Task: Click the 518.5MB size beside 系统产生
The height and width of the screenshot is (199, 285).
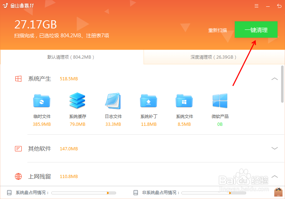Action: tap(69, 79)
